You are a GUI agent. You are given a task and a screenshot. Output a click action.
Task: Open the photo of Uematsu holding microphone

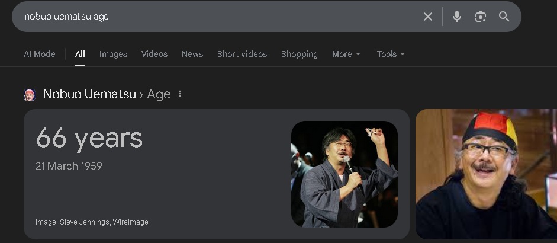(x=344, y=174)
